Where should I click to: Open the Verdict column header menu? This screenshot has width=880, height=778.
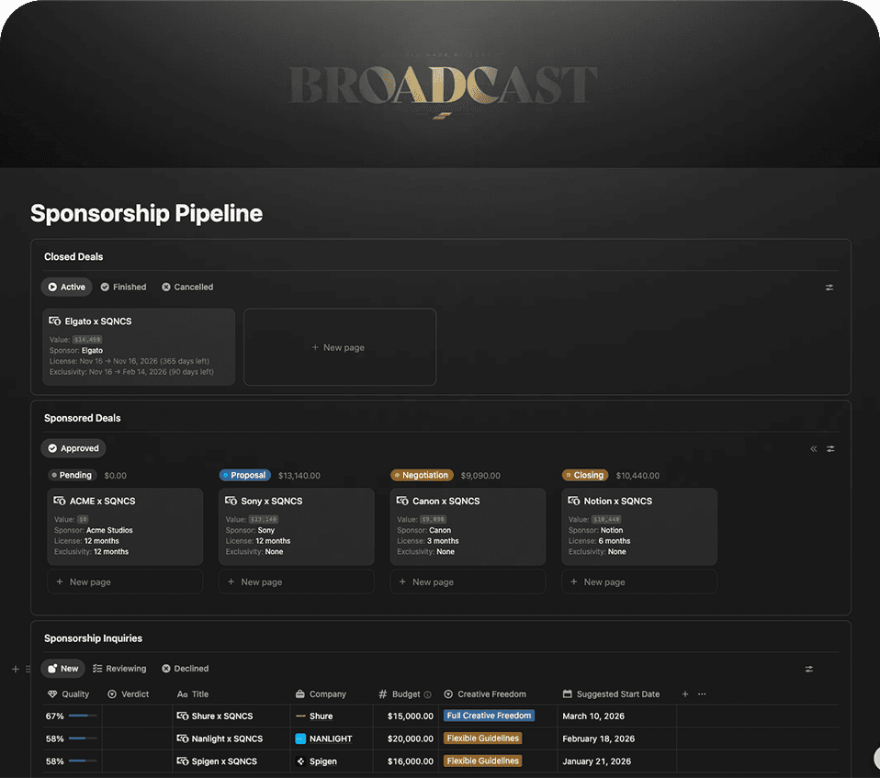pos(128,694)
